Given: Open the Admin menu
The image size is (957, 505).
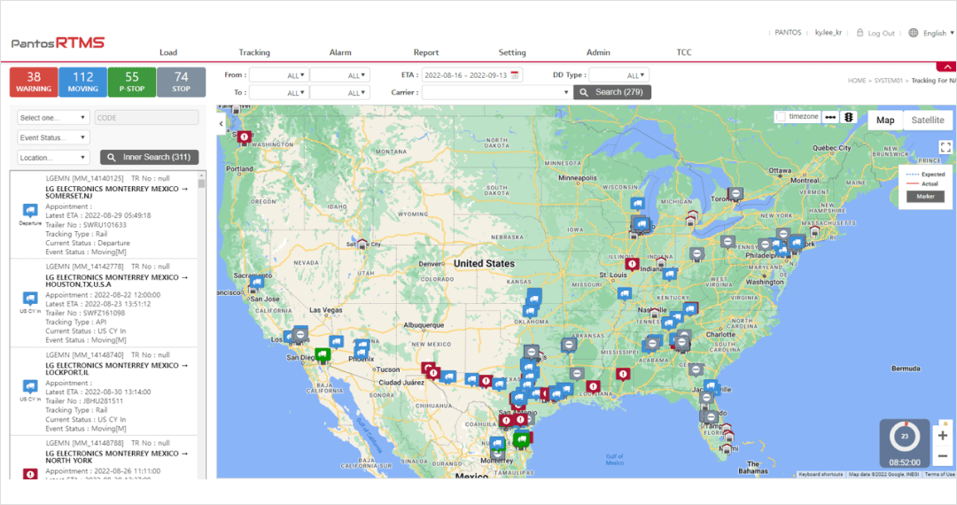Looking at the screenshot, I should [598, 52].
